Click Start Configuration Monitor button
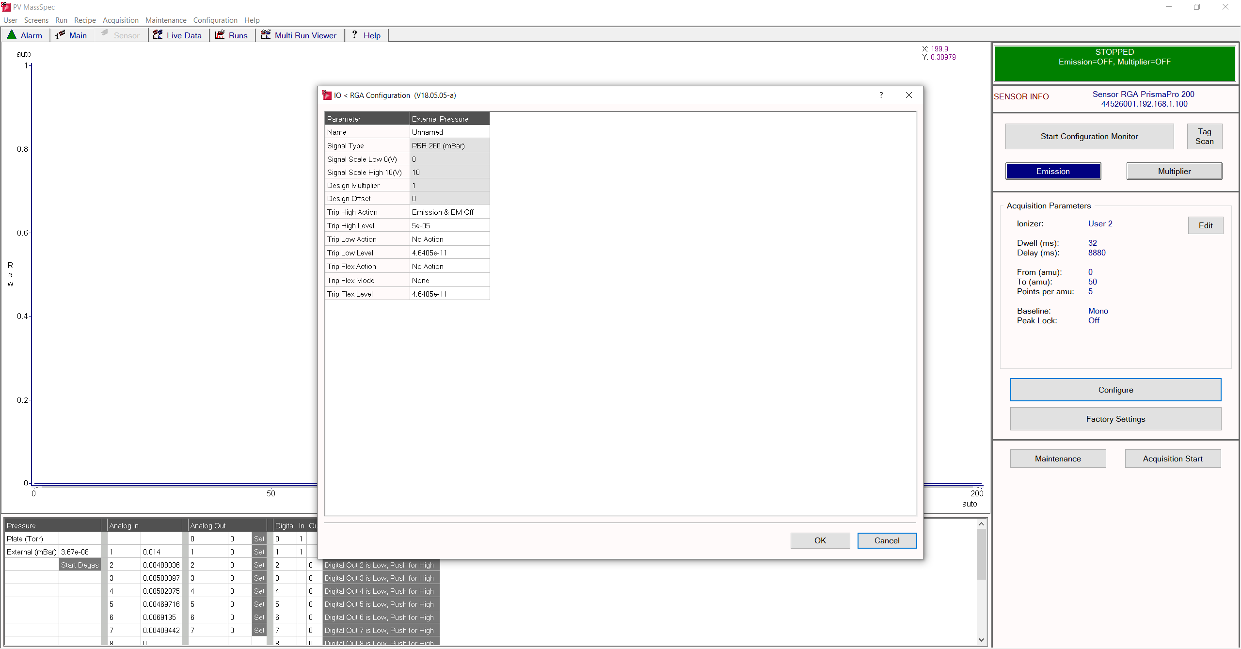 1089,137
